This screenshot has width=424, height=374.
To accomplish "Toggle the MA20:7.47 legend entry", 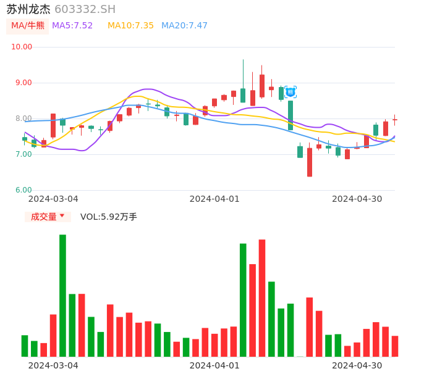I will pos(184,26).
